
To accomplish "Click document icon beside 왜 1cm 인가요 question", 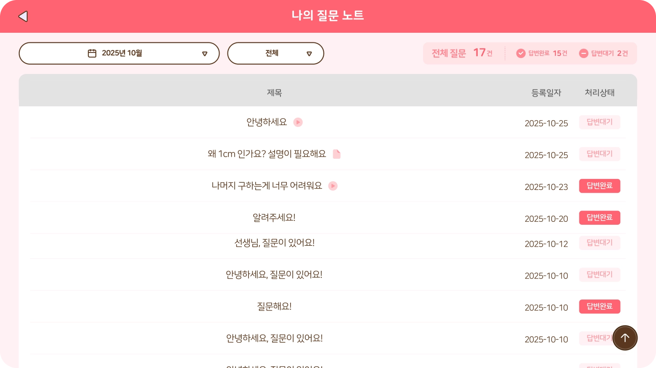I will (336, 154).
